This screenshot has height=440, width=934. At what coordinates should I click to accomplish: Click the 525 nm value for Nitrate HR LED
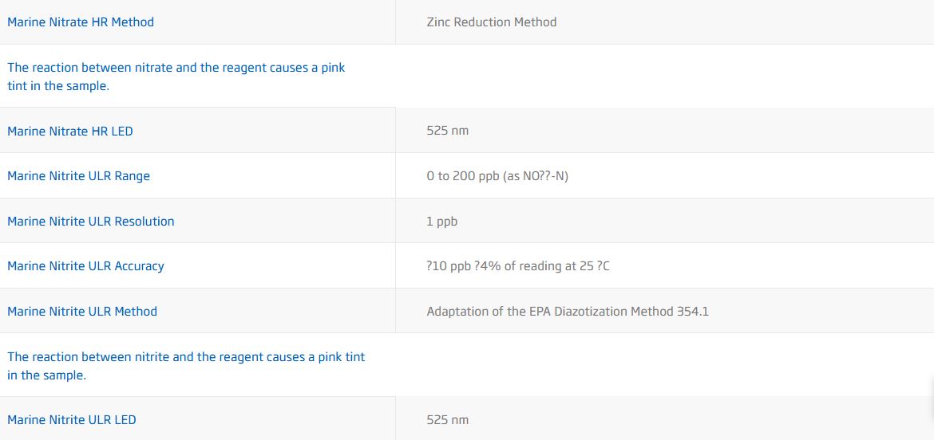[448, 131]
